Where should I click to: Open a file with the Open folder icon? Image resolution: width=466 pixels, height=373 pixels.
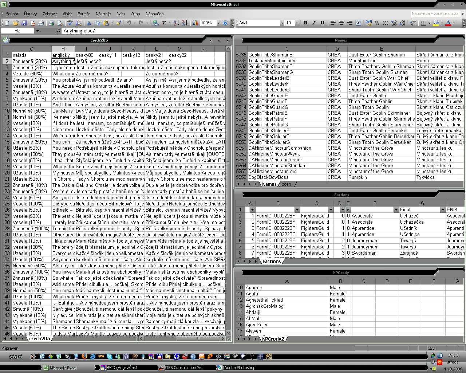[16, 23]
